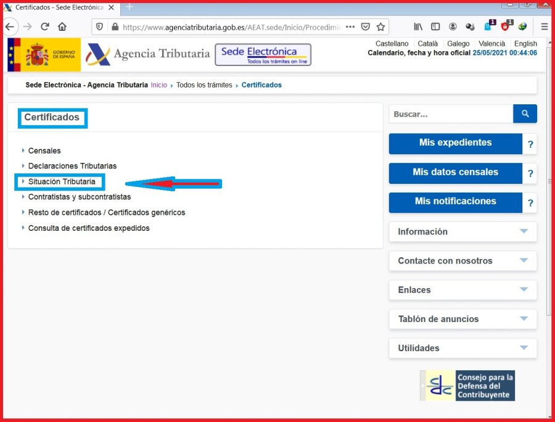This screenshot has height=422, width=555.
Task: Click the browser reload button
Action: pyautogui.click(x=45, y=27)
